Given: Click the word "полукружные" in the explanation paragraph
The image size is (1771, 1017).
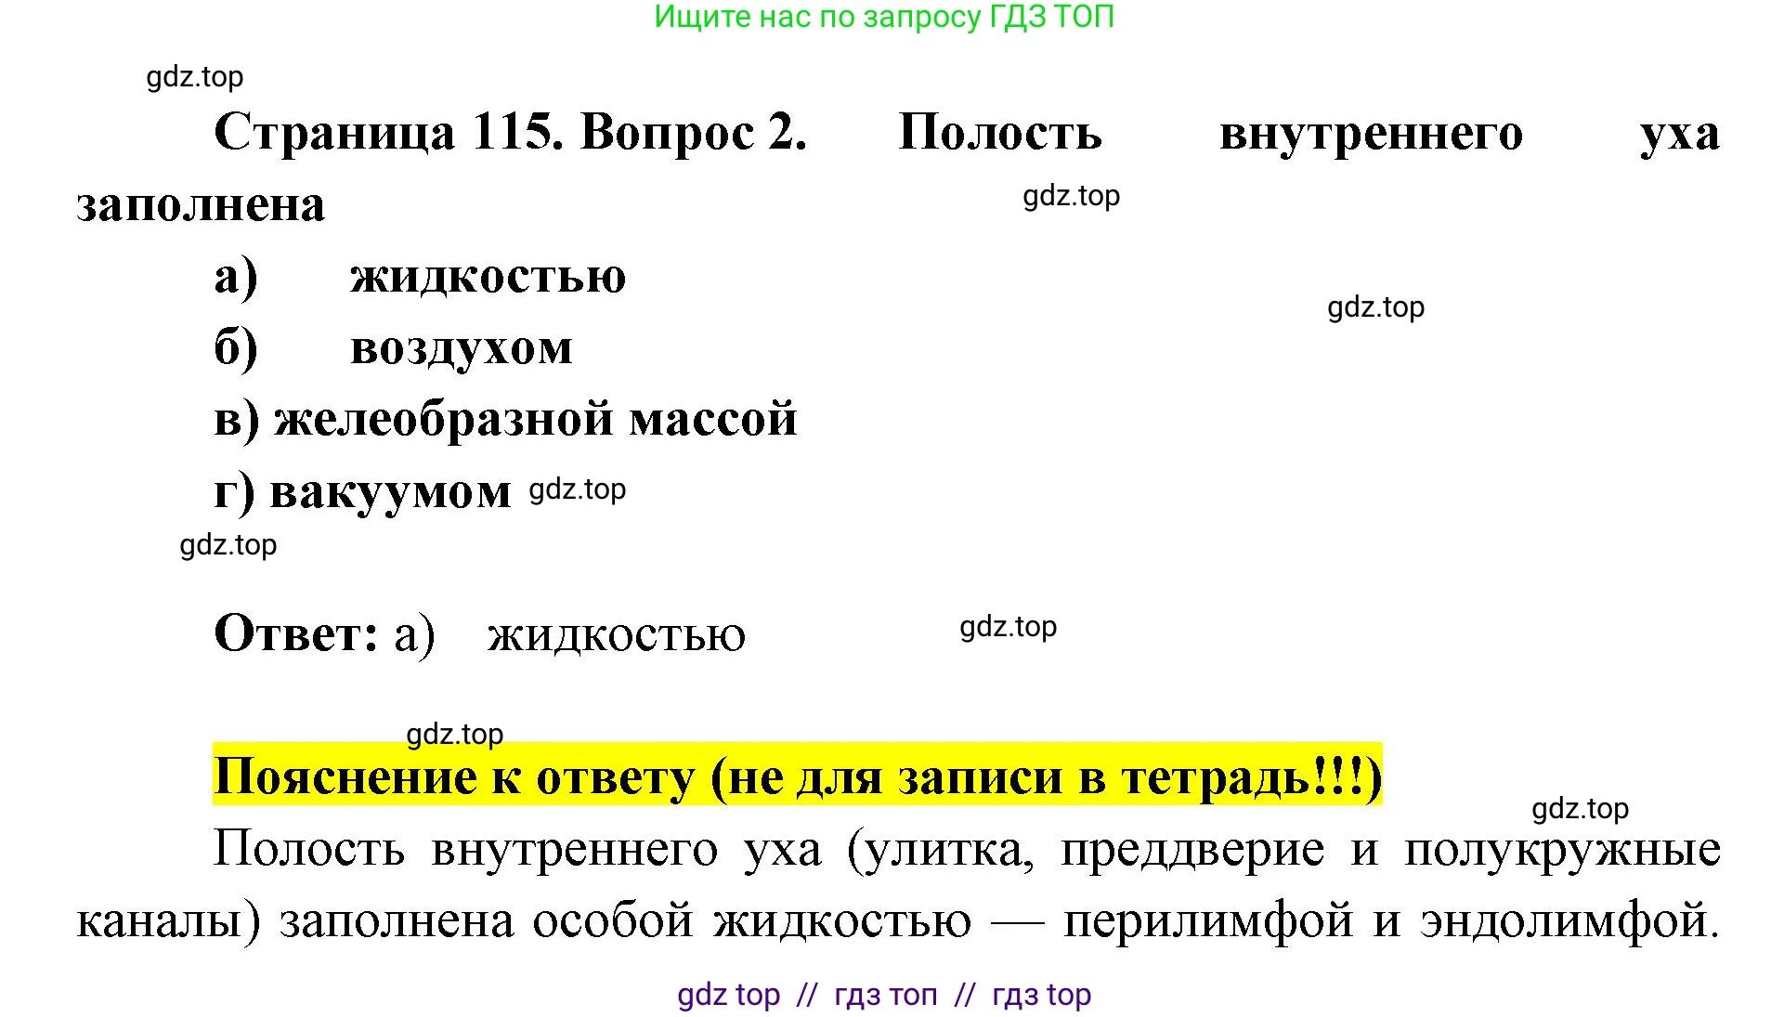Looking at the screenshot, I should [1562, 849].
